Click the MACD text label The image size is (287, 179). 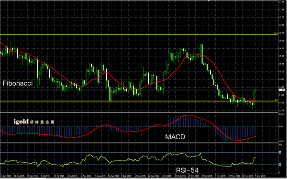[x=175, y=137]
